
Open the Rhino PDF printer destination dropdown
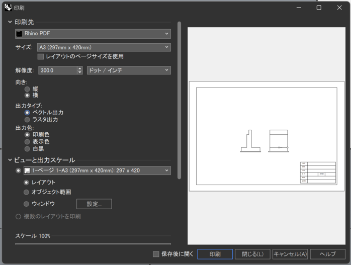tap(93, 34)
